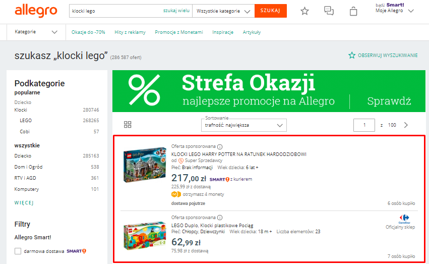Open KLOCKI LEGO HARRY POTTER offer title
429x264 pixels.
point(239,154)
